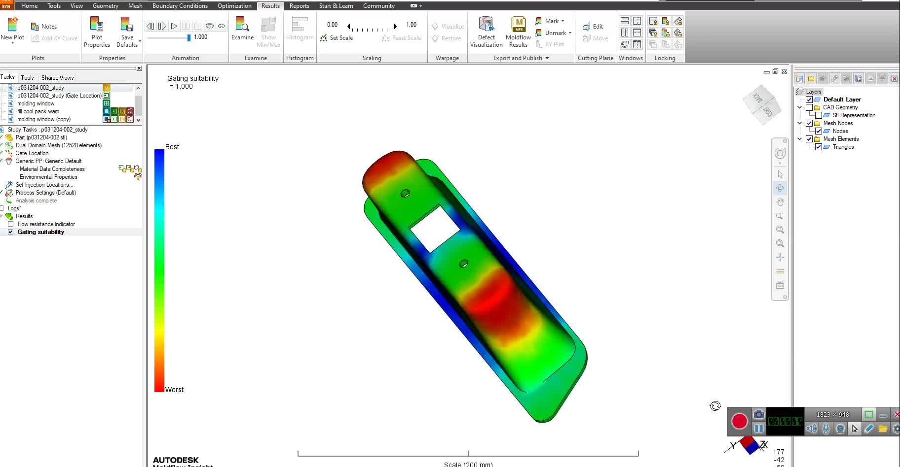The image size is (900, 467).
Task: Open the Notes tool
Action: point(44,27)
